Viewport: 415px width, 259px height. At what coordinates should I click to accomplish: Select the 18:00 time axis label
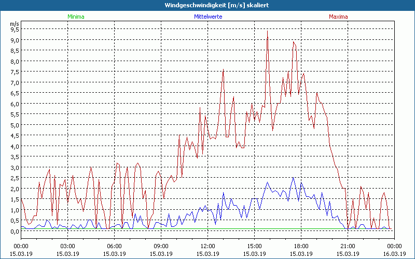coord(301,246)
